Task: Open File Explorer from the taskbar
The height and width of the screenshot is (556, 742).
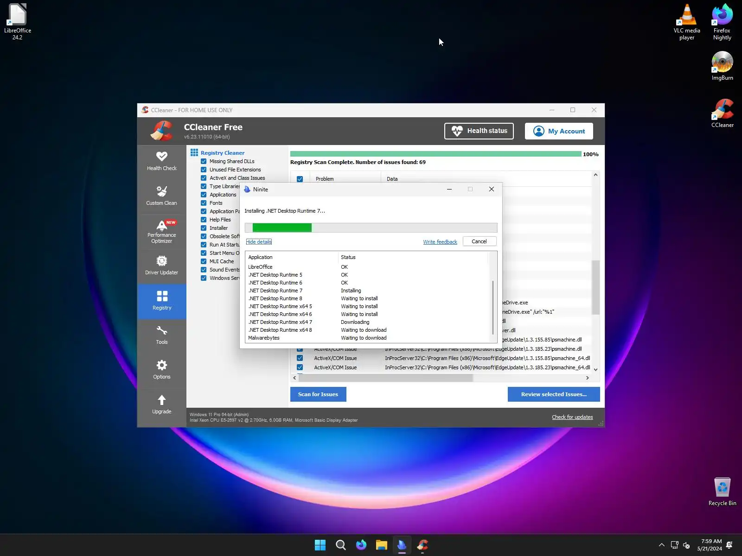Action: click(x=381, y=545)
